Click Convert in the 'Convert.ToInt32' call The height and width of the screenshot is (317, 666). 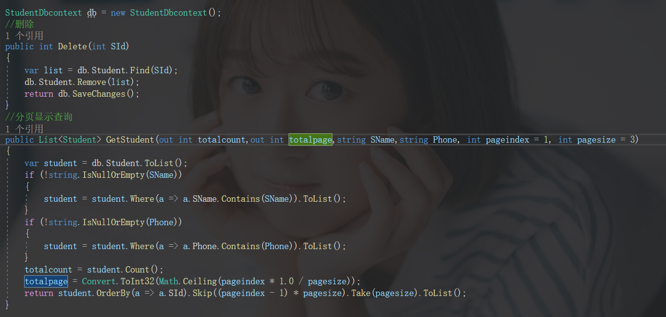[99, 281]
